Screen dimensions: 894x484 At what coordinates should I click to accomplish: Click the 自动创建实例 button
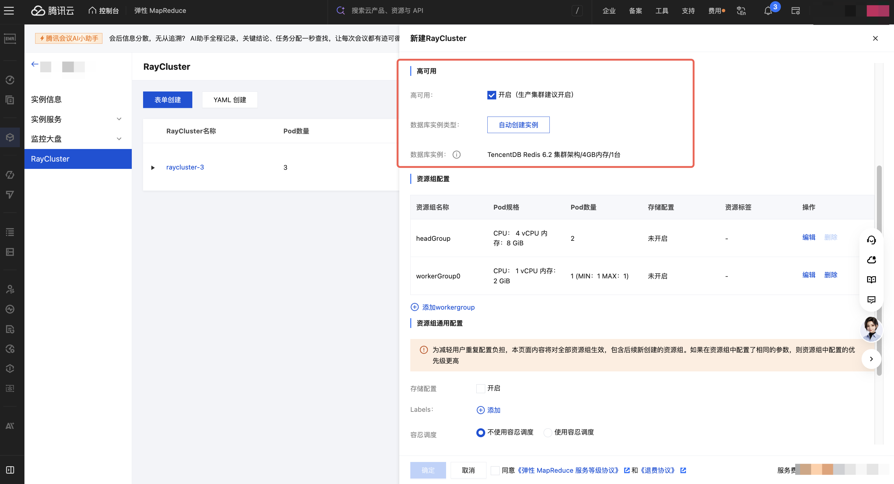pyautogui.click(x=518, y=125)
